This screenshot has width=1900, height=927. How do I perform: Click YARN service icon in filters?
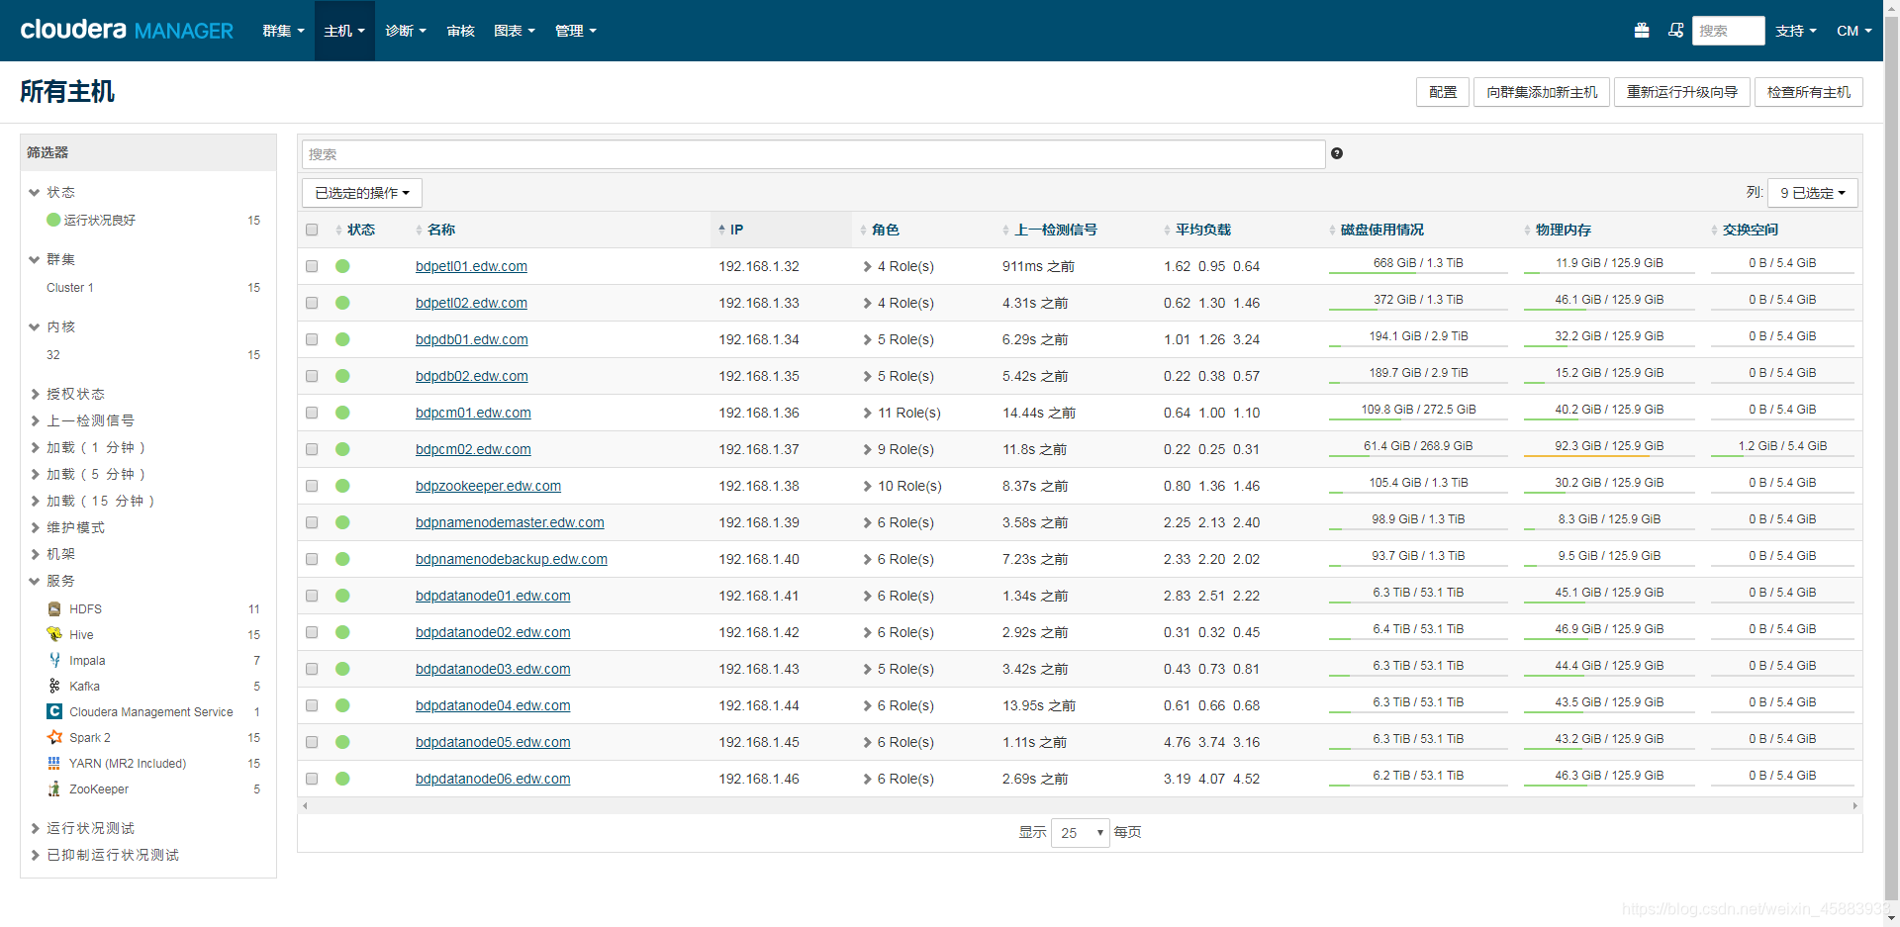point(54,764)
